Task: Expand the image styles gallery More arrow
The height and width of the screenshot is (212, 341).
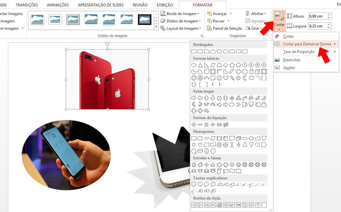Action: pos(156,27)
